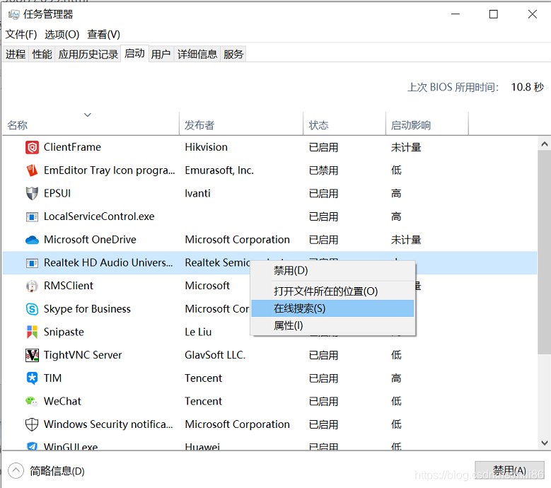Select the Realtek HD Audio Univers... row
The height and width of the screenshot is (488, 551).
point(269,263)
